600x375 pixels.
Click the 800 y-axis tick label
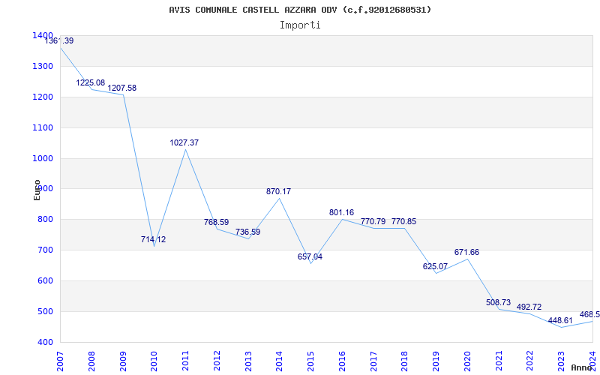[x=45, y=219]
